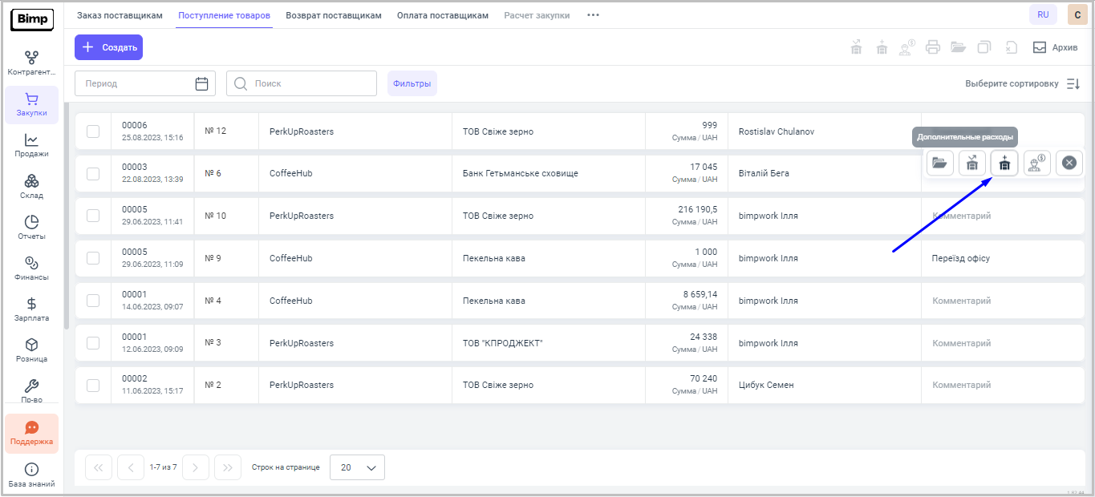The height and width of the screenshot is (497, 1095).
Task: Click the supplier payment worker icon in row actions
Action: (x=1036, y=163)
